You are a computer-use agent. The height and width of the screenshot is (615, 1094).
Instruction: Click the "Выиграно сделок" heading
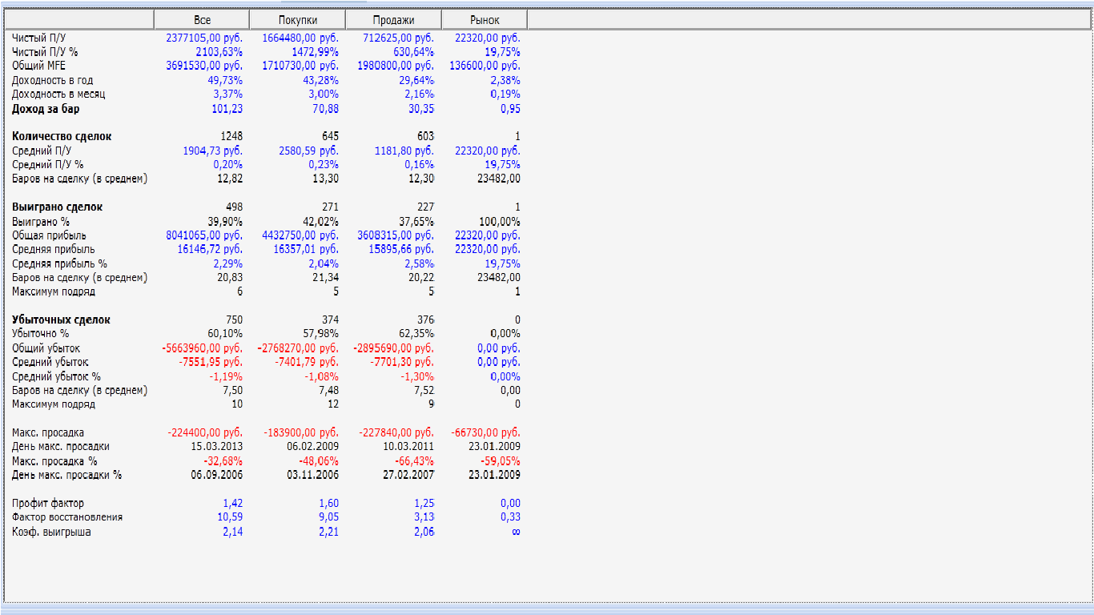click(x=57, y=207)
